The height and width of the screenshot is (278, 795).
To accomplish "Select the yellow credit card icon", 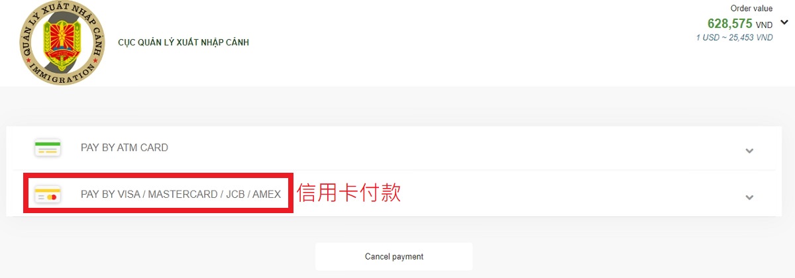I will tap(48, 195).
